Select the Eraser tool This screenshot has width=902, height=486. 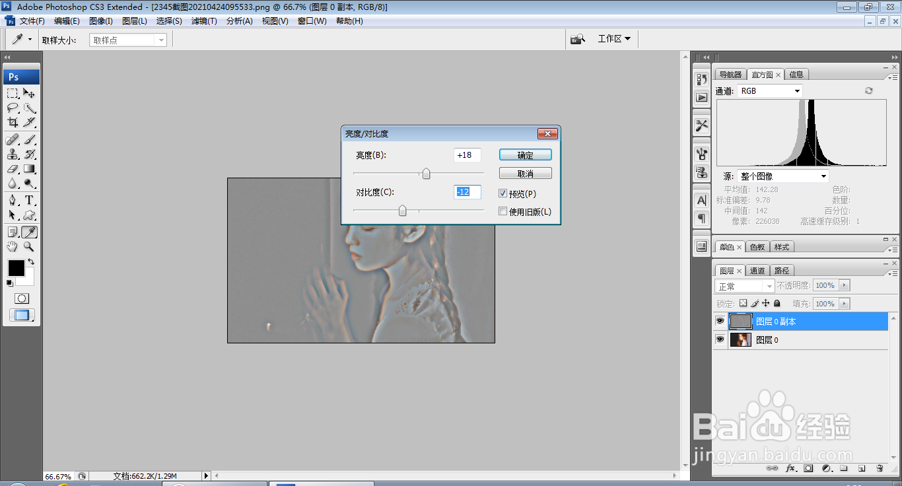13,168
